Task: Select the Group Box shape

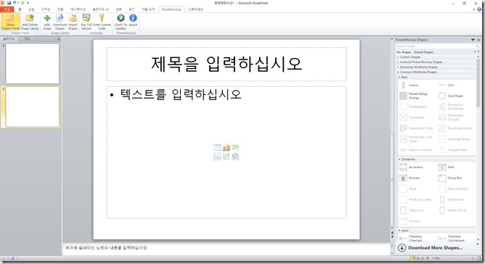Action: pyautogui.click(x=450, y=178)
